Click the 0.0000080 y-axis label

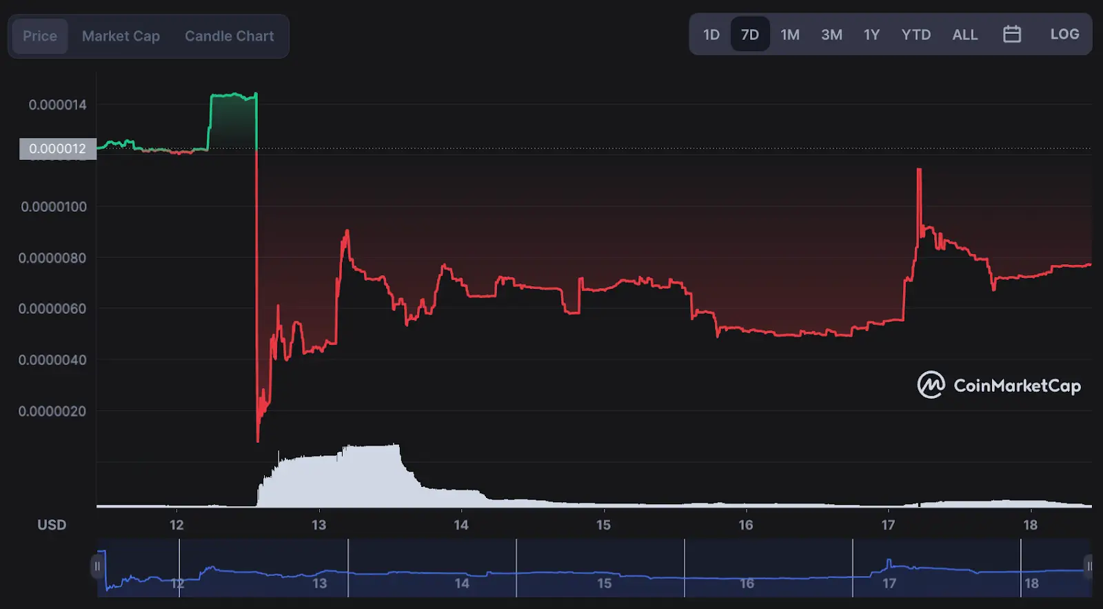(52, 258)
